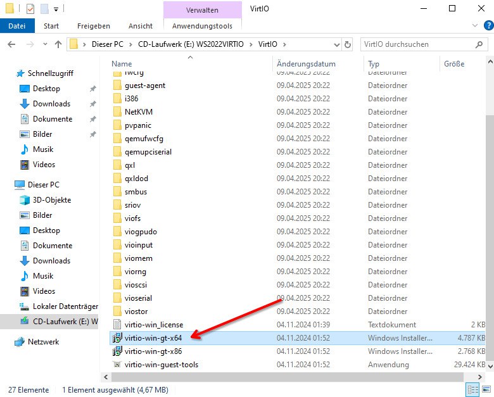494x397 pixels.
Task: Go forward with the forward arrow
Action: [30, 44]
